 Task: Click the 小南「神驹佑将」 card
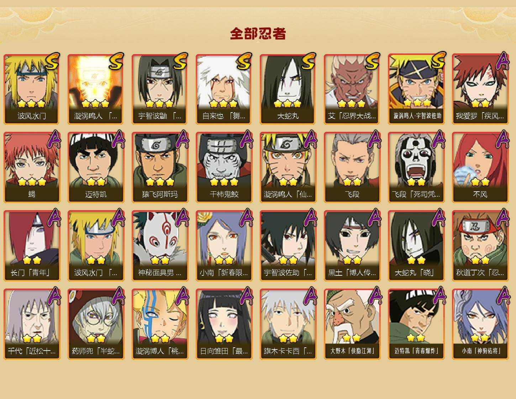point(480,324)
